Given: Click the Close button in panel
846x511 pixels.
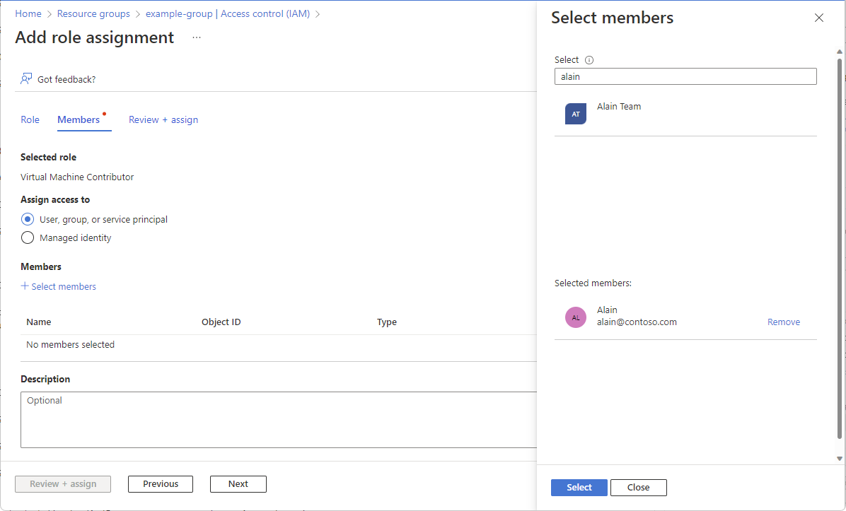Looking at the screenshot, I should pos(638,487).
